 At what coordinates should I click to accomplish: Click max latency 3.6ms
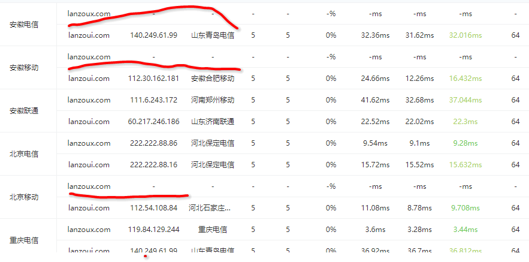click(x=375, y=230)
